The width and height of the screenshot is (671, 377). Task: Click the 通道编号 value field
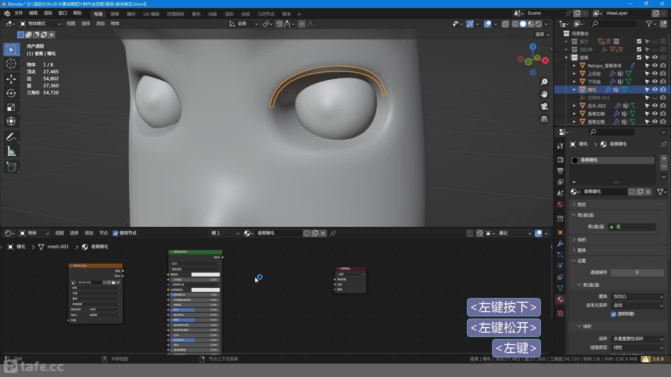pos(637,273)
